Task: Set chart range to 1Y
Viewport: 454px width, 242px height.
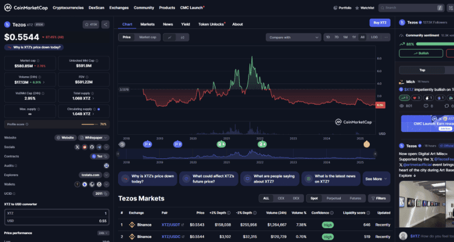Action: [x=354, y=38]
